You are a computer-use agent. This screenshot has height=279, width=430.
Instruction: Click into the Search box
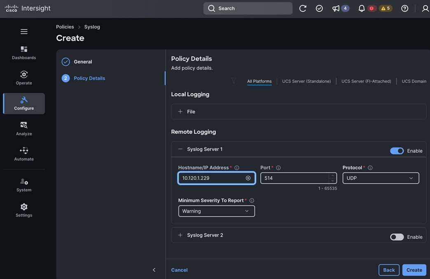248,9
